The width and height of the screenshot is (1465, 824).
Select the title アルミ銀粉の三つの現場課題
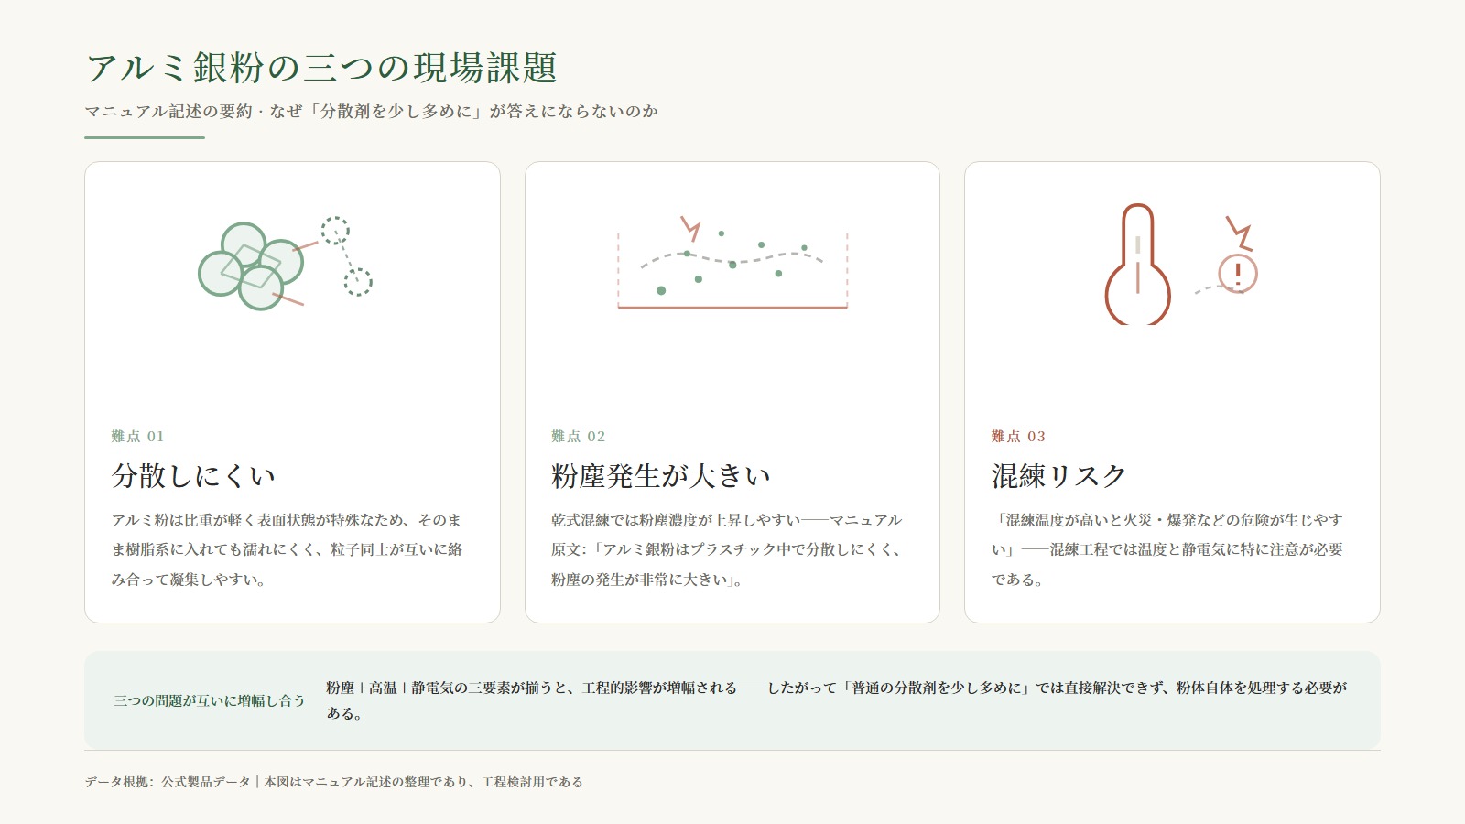pos(321,68)
